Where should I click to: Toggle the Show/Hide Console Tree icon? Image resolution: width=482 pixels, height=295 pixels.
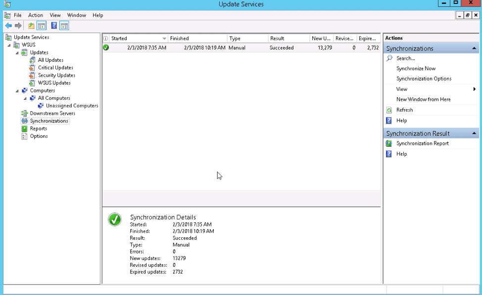tap(42, 26)
